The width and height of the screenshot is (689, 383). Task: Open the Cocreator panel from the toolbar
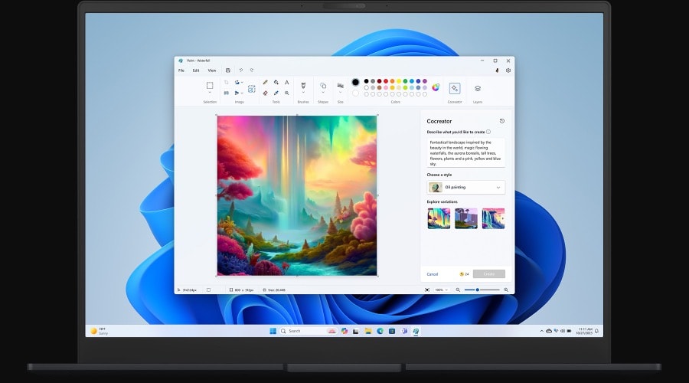point(455,88)
